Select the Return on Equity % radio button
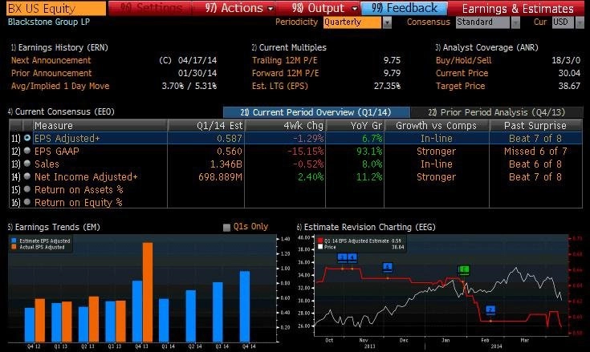590x352 pixels. (x=27, y=202)
